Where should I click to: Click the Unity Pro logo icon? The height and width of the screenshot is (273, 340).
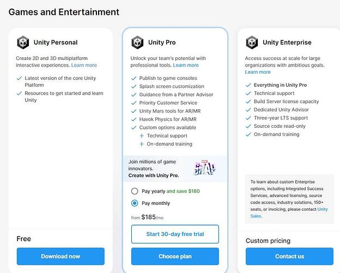pos(137,43)
